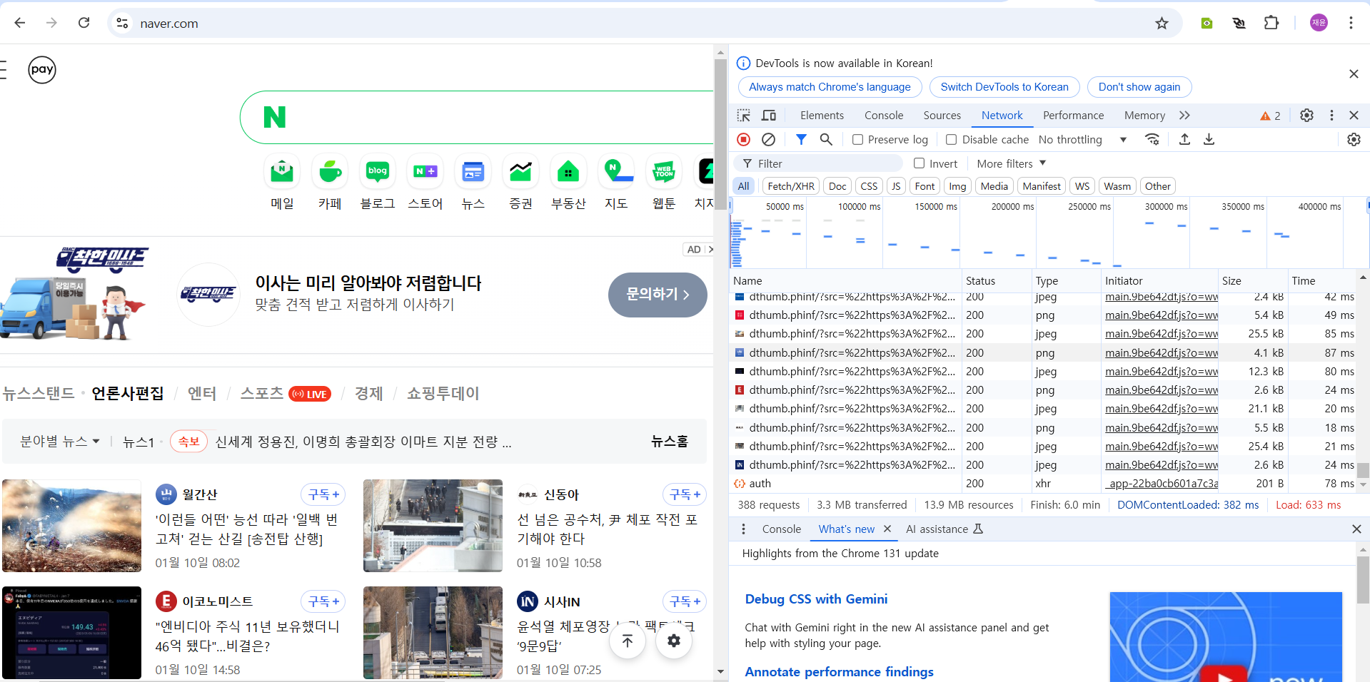1370x682 pixels.
Task: Open the Naver Stock icon
Action: pyautogui.click(x=520, y=172)
